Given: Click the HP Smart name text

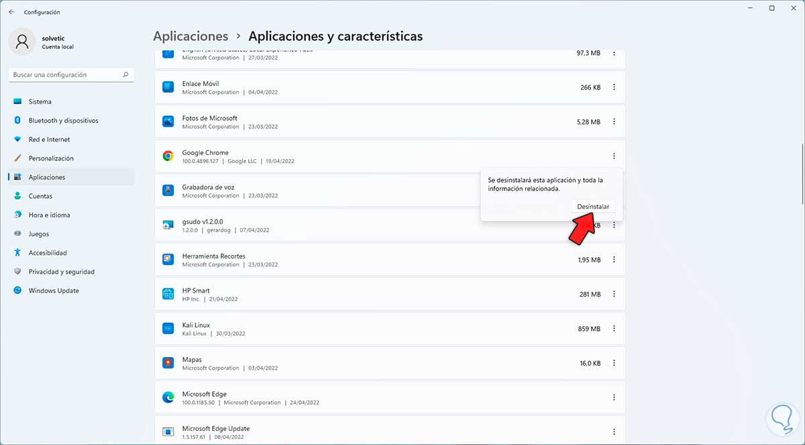Looking at the screenshot, I should tap(196, 291).
